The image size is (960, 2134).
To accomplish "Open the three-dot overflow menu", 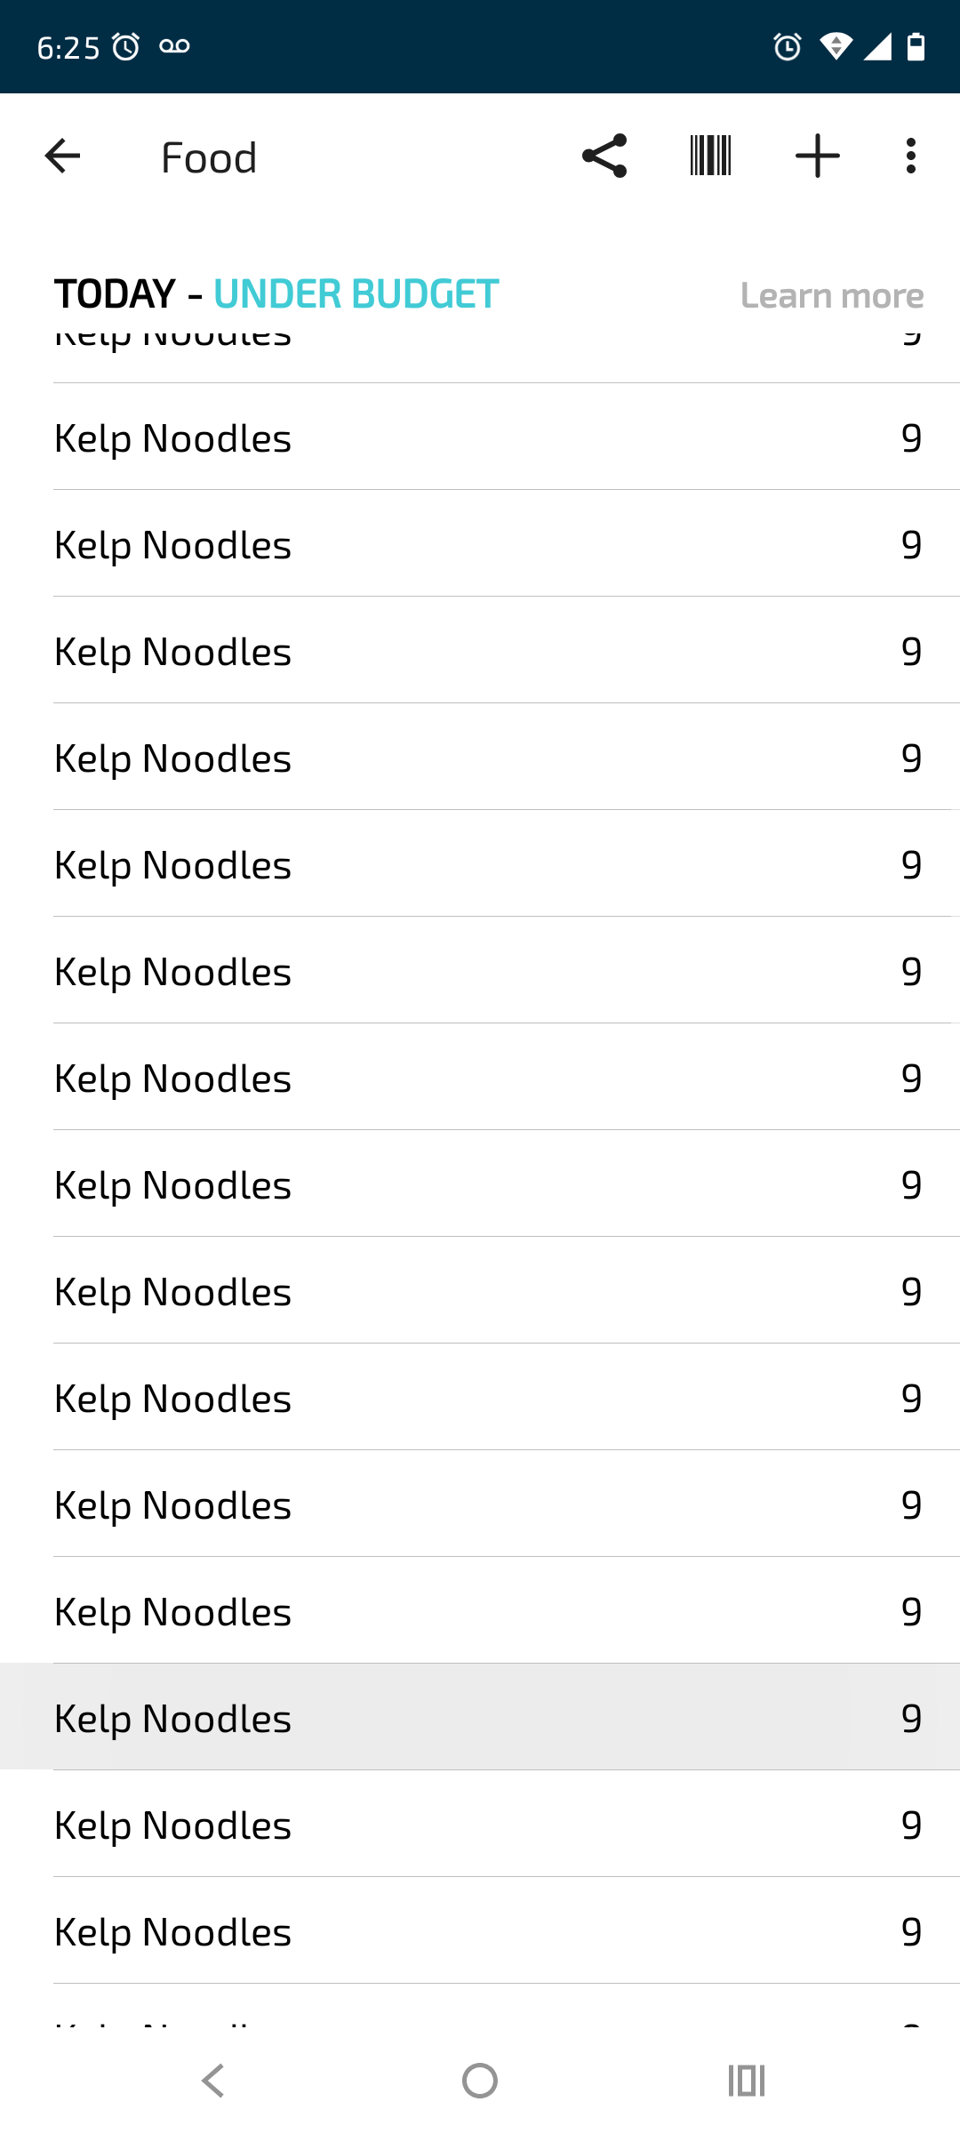I will coord(910,156).
